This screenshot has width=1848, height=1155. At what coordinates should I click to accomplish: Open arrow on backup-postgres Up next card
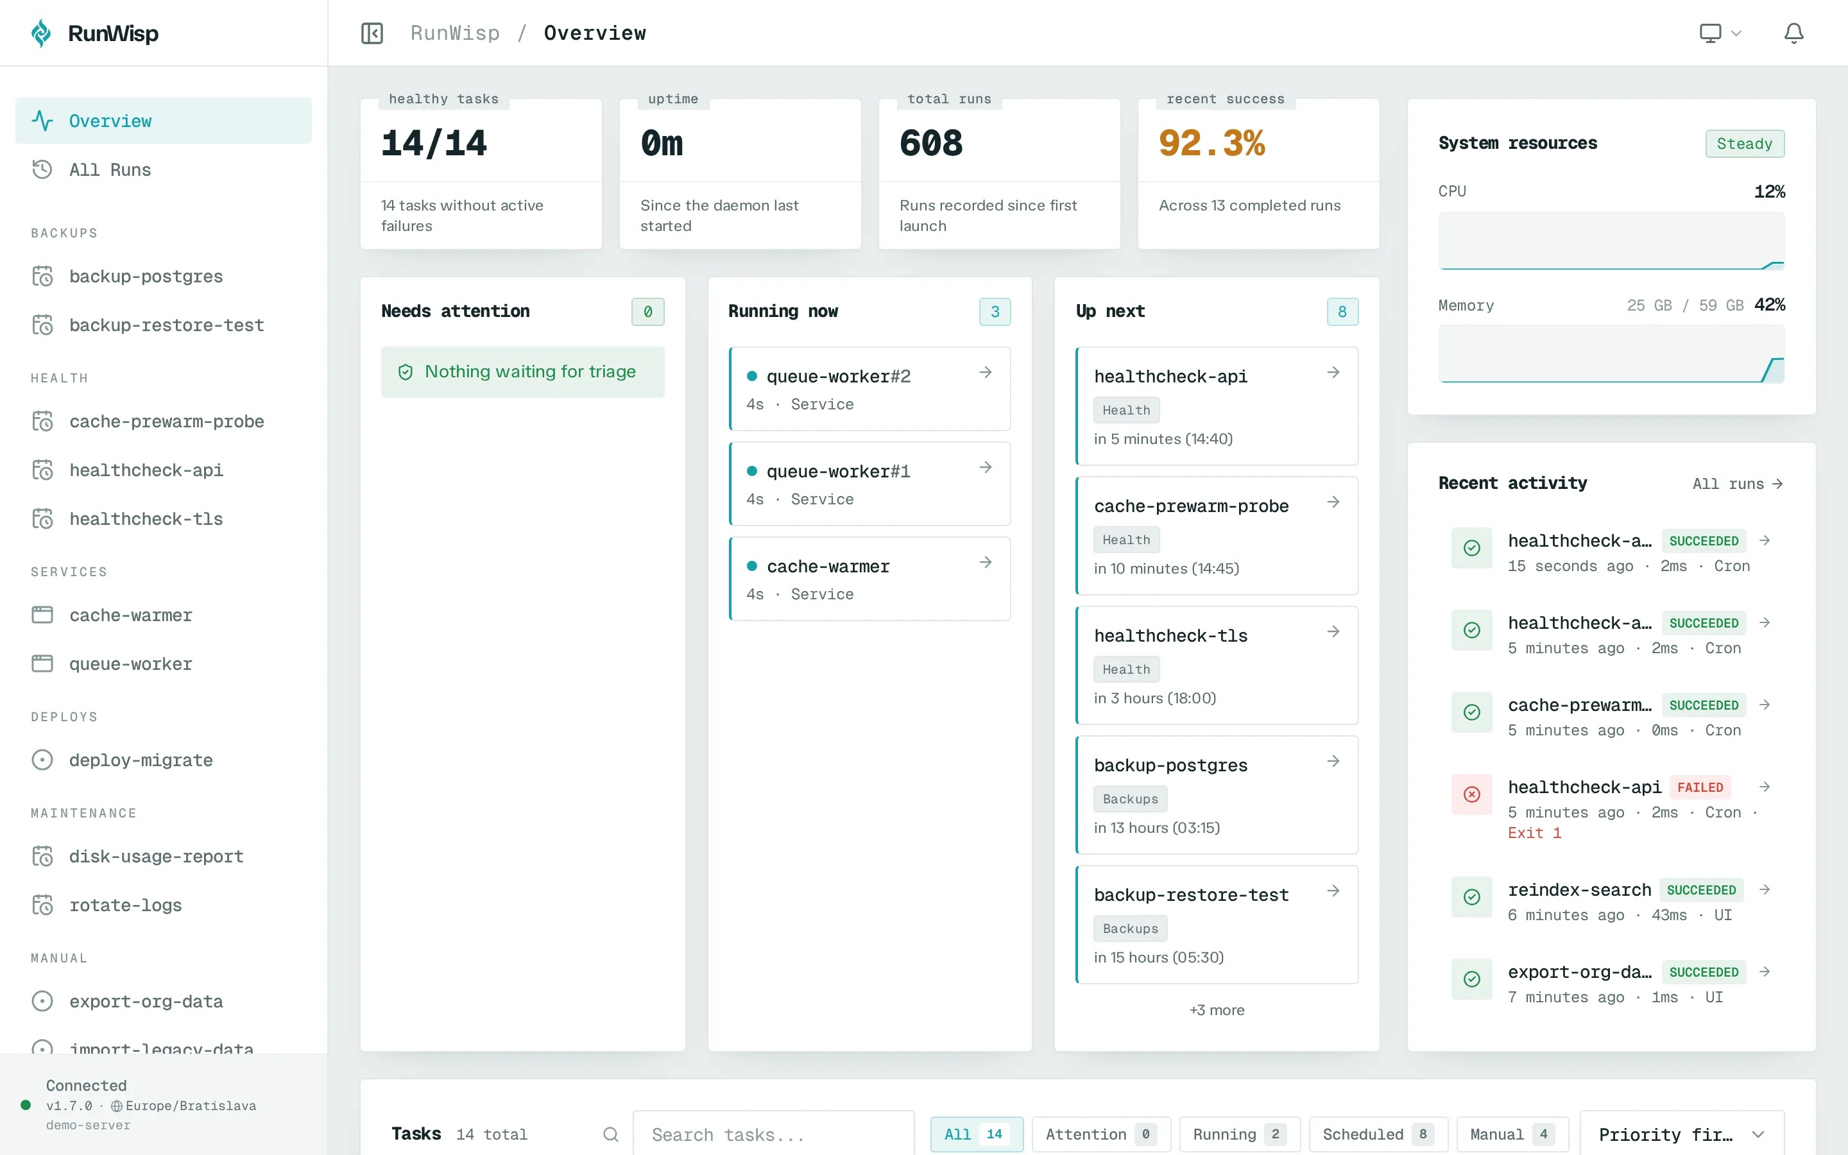[1333, 761]
